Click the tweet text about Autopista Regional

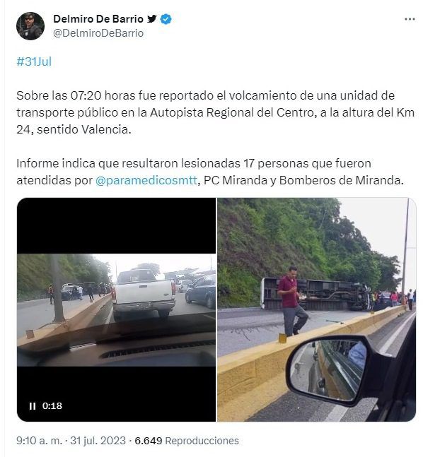[216, 112]
